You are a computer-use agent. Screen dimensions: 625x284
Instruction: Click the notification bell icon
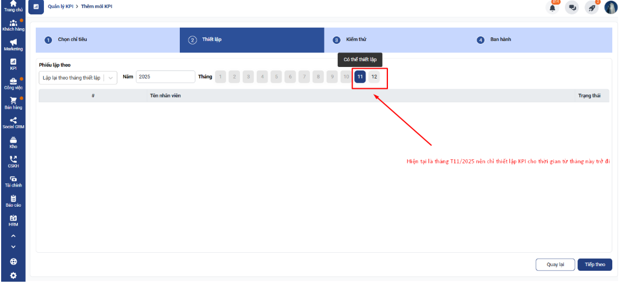click(x=553, y=8)
